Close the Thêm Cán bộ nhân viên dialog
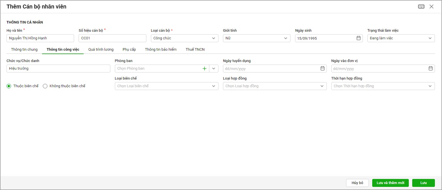The width and height of the screenshot is (442, 190). [x=432, y=7]
